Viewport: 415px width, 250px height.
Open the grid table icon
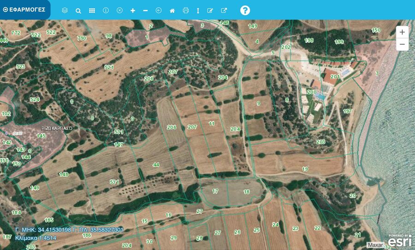(x=92, y=10)
